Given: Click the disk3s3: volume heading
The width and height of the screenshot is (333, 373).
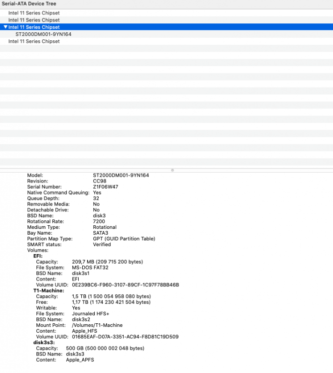Looking at the screenshot, I should click(x=44, y=343).
